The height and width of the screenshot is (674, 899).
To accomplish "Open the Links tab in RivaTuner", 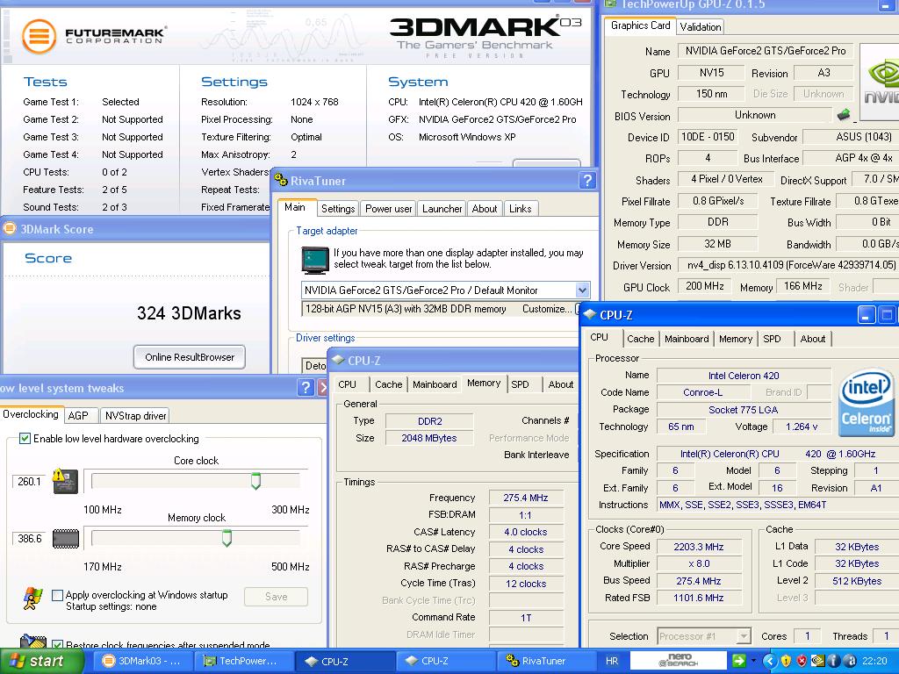I will (520, 209).
